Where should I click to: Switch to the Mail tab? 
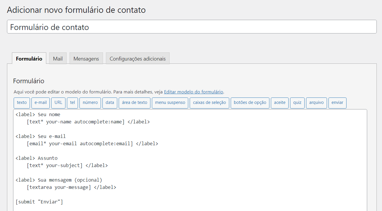tap(58, 58)
